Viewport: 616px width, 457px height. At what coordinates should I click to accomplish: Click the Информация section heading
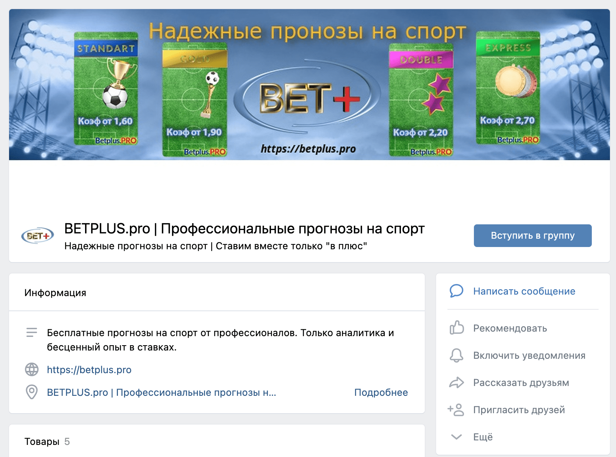coord(55,293)
